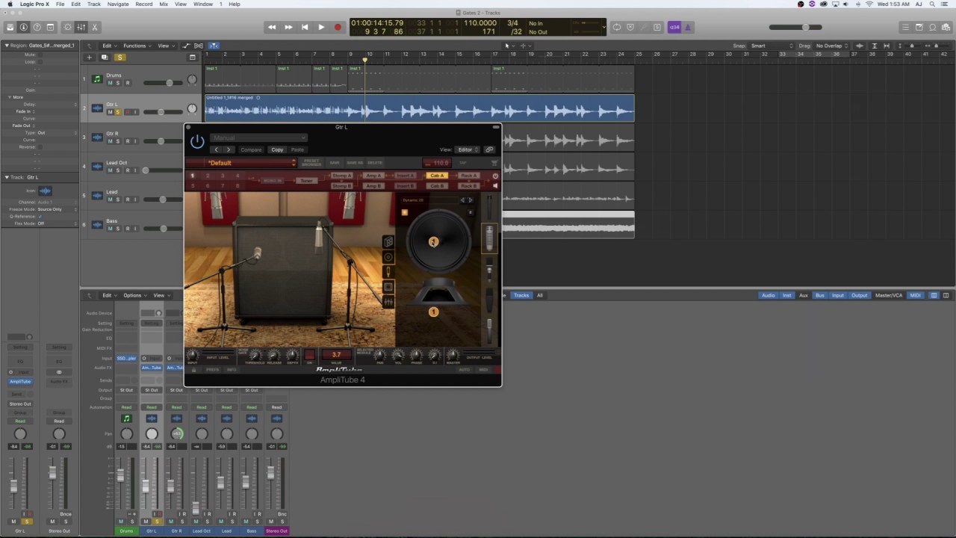
Task: Switch mixer view to All
Action: 540,295
